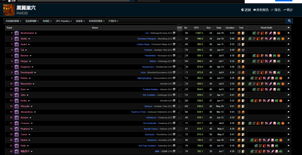This screenshot has width=302, height=155.
Task: Sort by the Date column header
Action: point(219,28)
